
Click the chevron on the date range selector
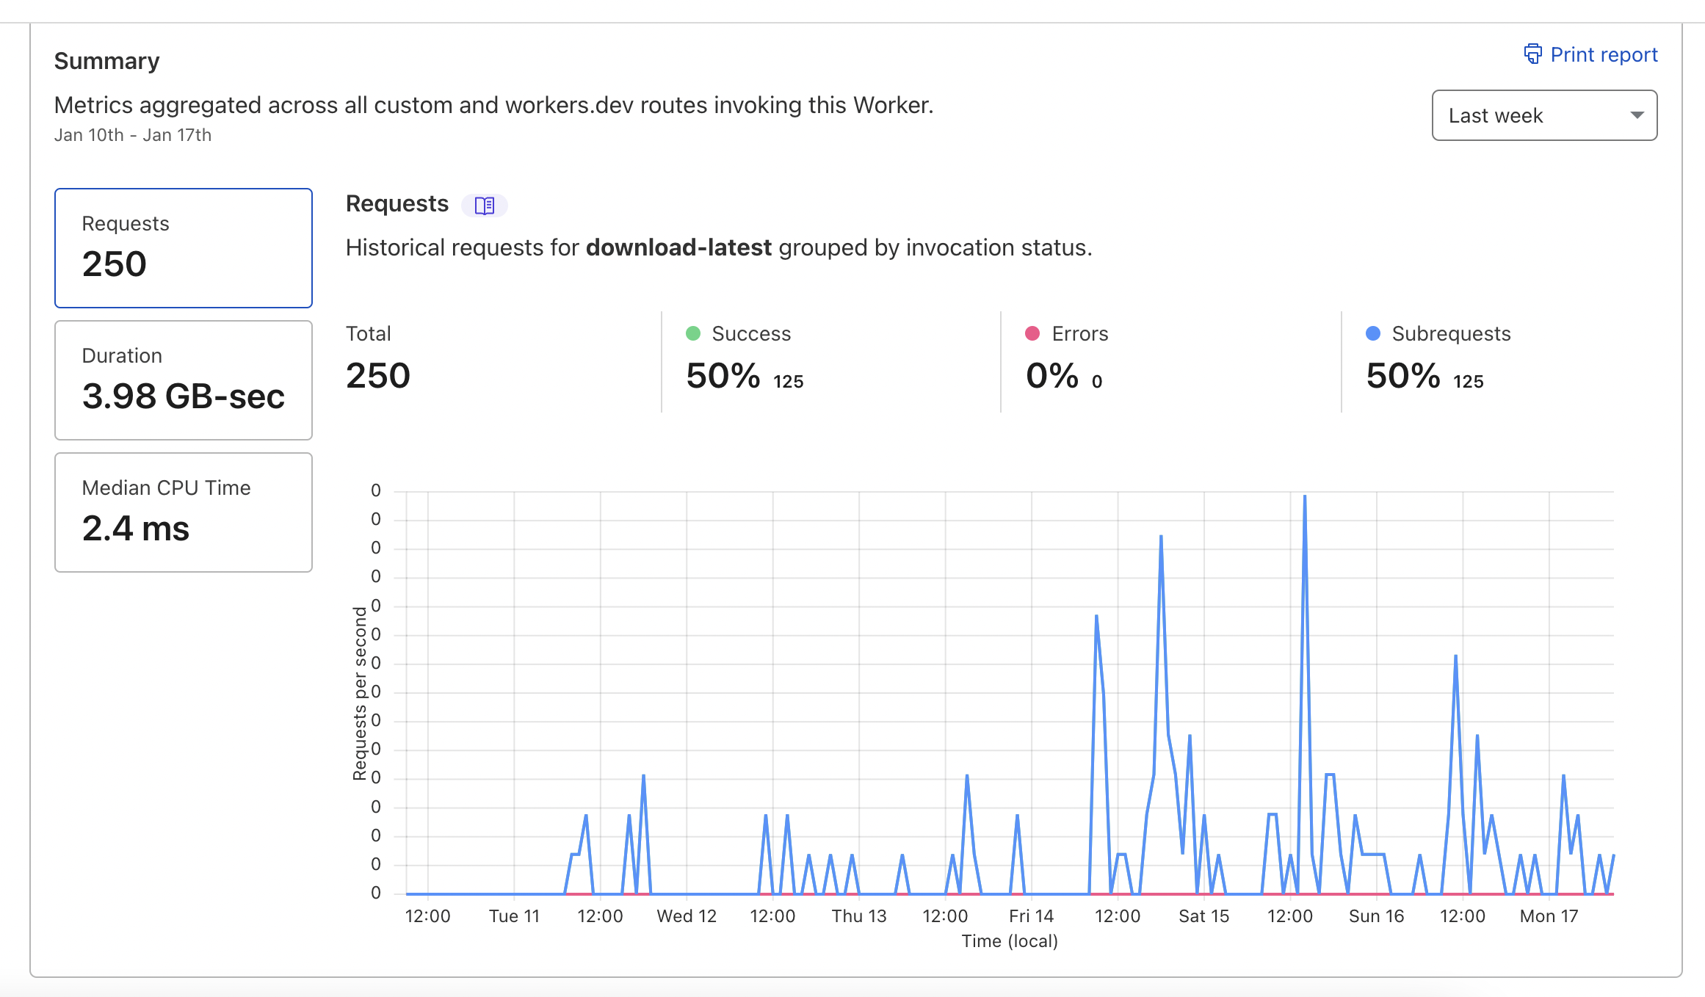(x=1637, y=115)
